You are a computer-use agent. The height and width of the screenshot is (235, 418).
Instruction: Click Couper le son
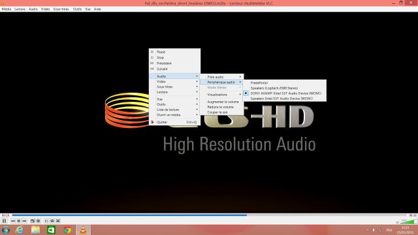click(222, 112)
